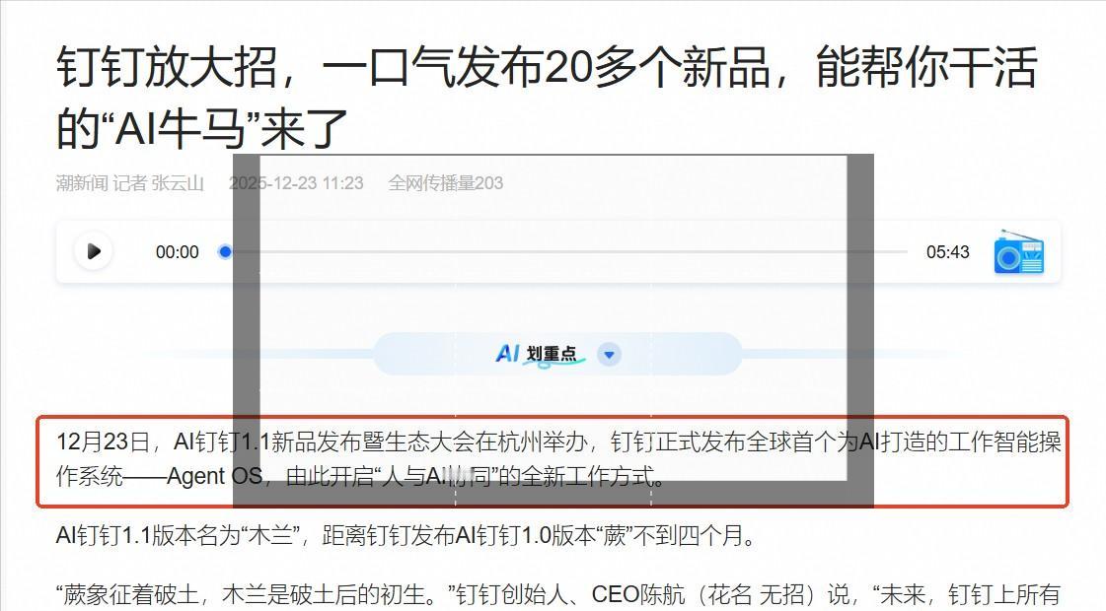
Task: Click the publish time ending 11:23
Action: point(296,183)
